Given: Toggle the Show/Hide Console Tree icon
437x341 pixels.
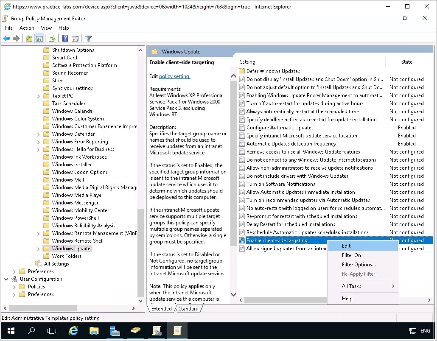Looking at the screenshot, I should (x=39, y=39).
